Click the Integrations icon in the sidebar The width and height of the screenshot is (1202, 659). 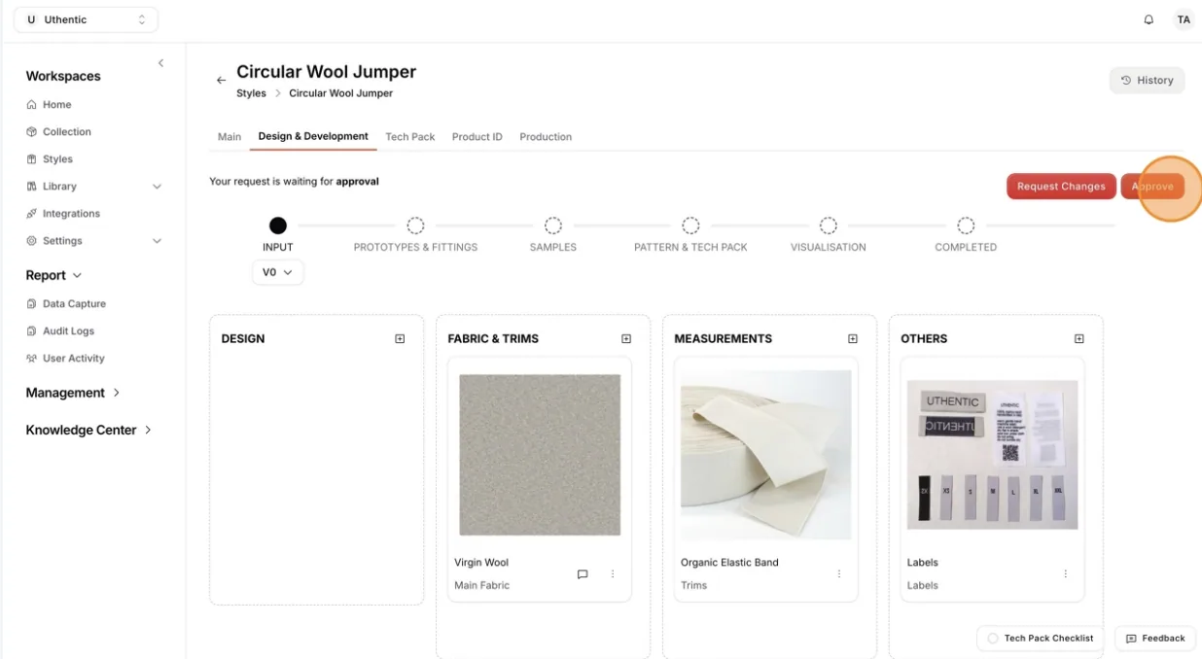(x=32, y=214)
